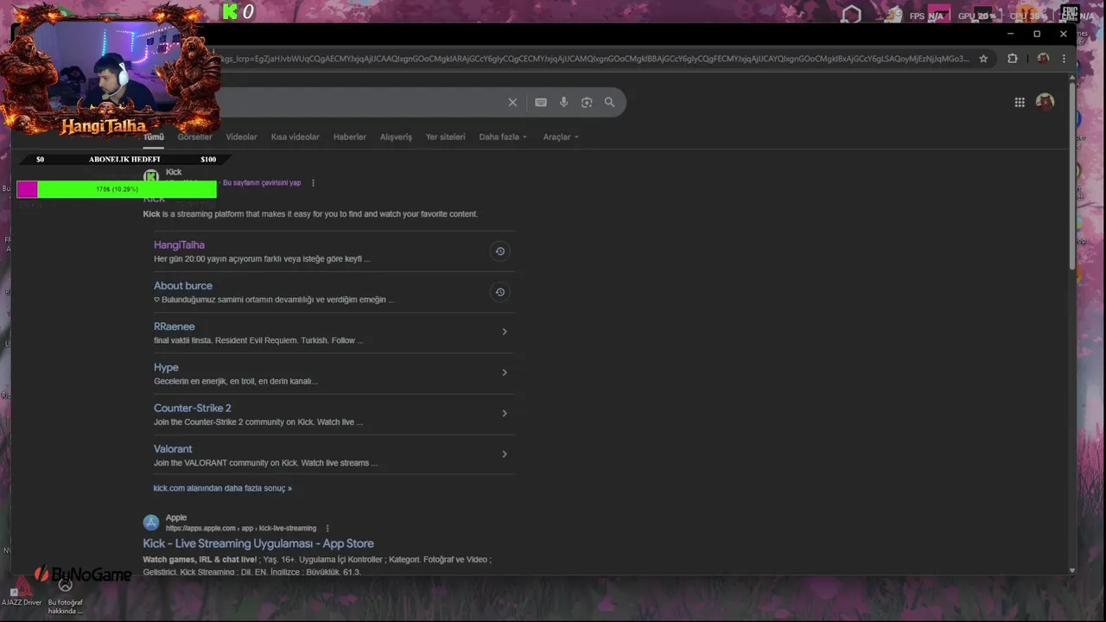
Task: Open the About burce sitelink
Action: pos(182,285)
